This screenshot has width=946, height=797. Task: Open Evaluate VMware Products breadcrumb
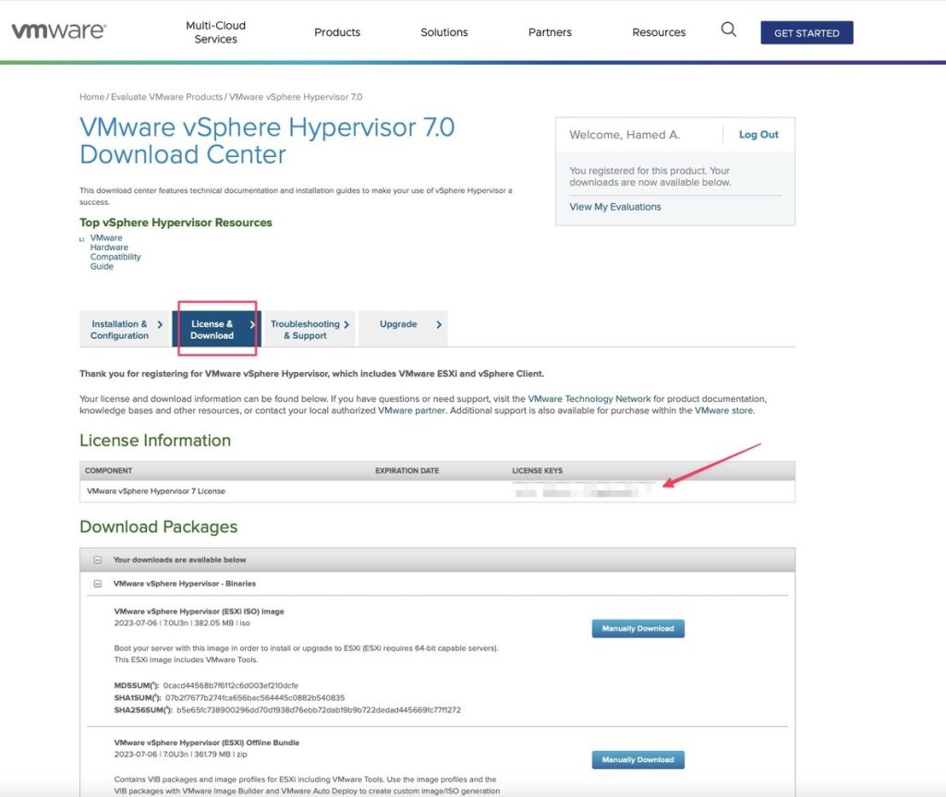[x=166, y=97]
